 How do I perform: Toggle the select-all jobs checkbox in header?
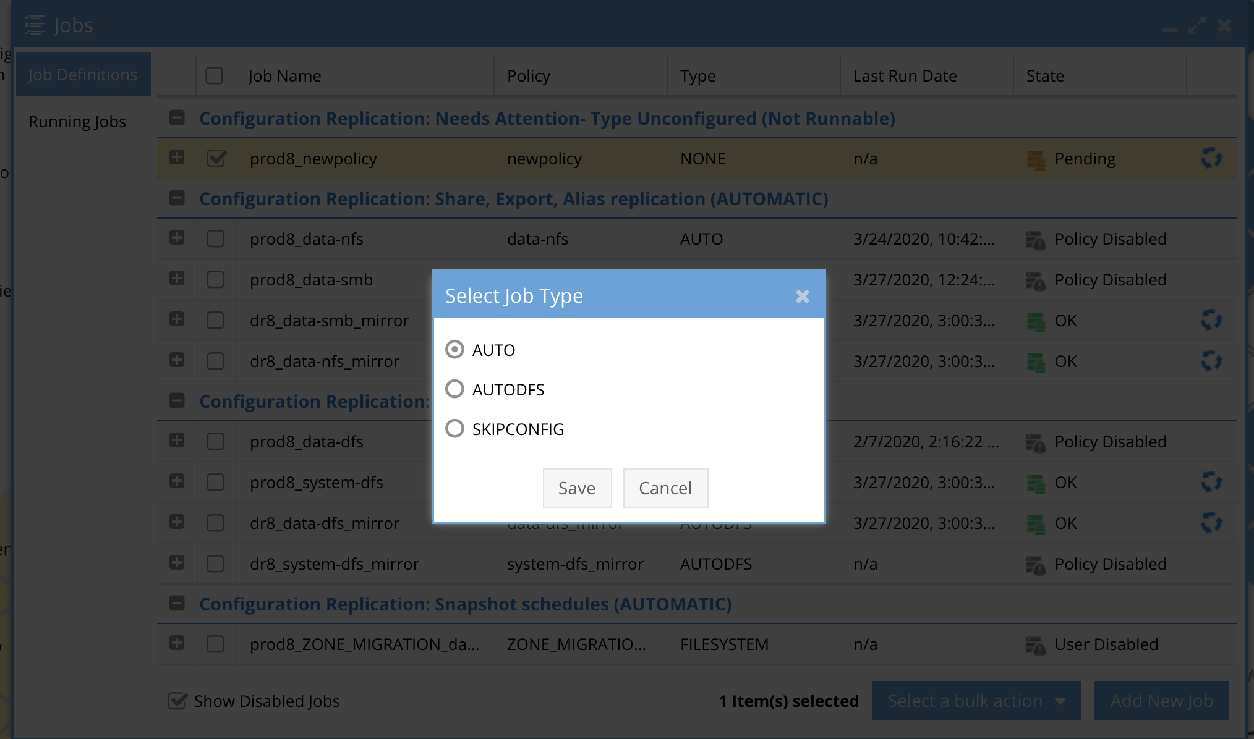pos(214,75)
